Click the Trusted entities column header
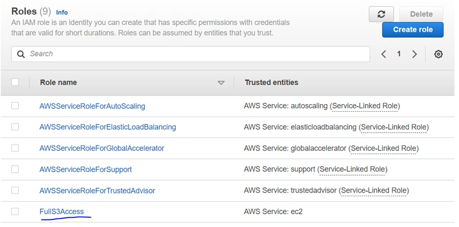459x227 pixels. (x=272, y=82)
